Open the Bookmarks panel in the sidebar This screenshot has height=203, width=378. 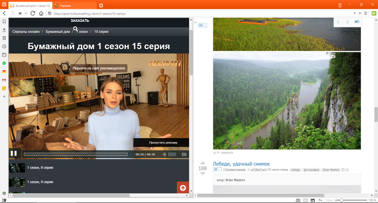[x=4, y=22]
